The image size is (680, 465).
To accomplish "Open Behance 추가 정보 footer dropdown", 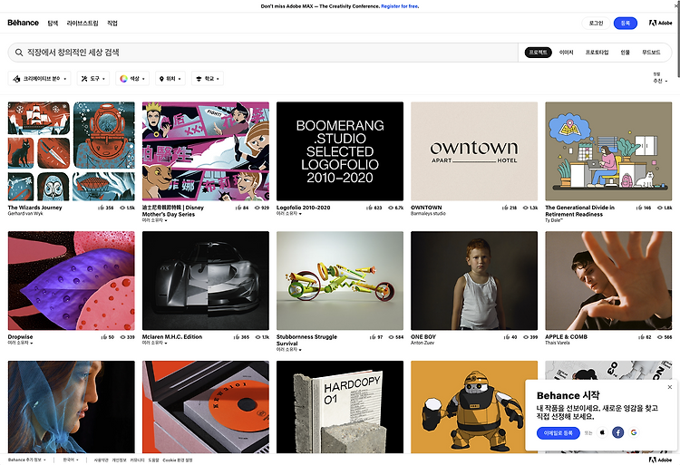I will [26, 460].
